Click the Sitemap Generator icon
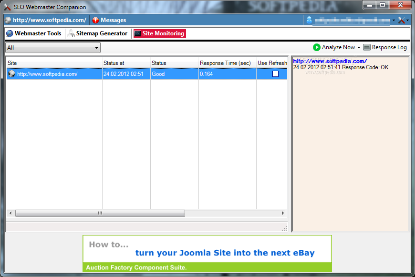 [71, 33]
